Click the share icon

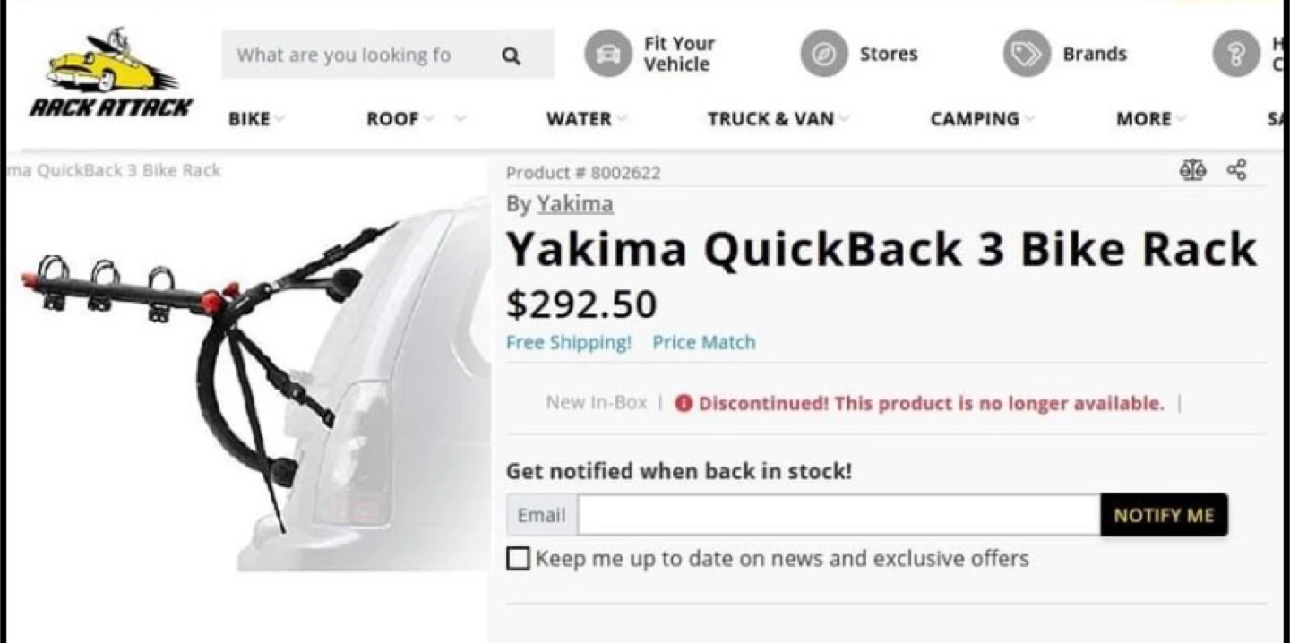[1237, 170]
